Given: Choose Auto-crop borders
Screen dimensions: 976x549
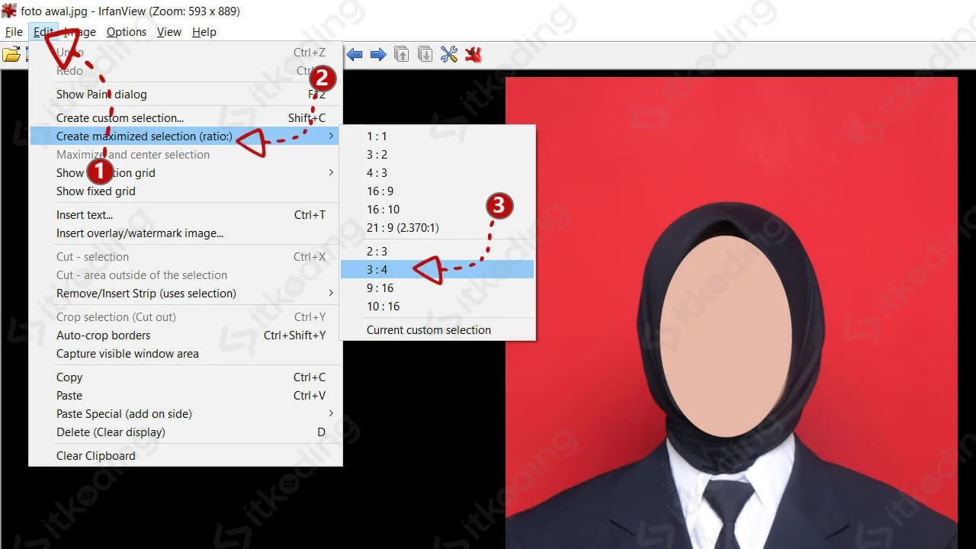Looking at the screenshot, I should pos(185,335).
